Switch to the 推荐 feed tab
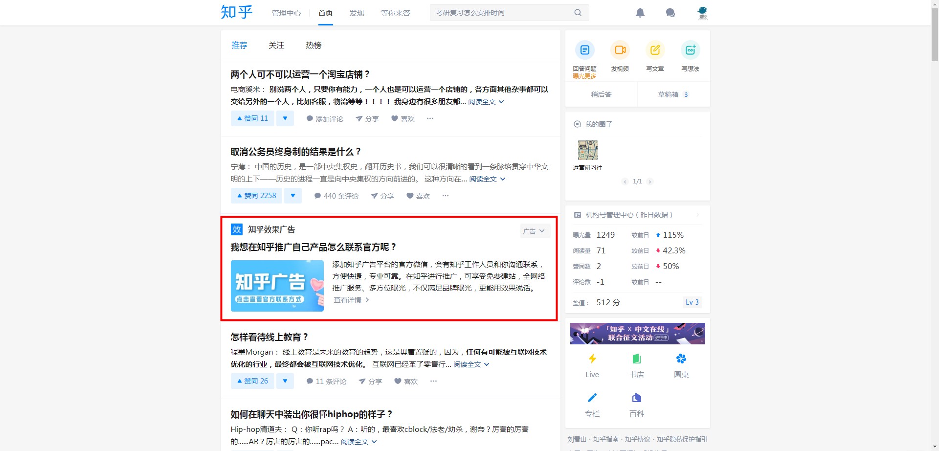The height and width of the screenshot is (451, 939). click(239, 45)
